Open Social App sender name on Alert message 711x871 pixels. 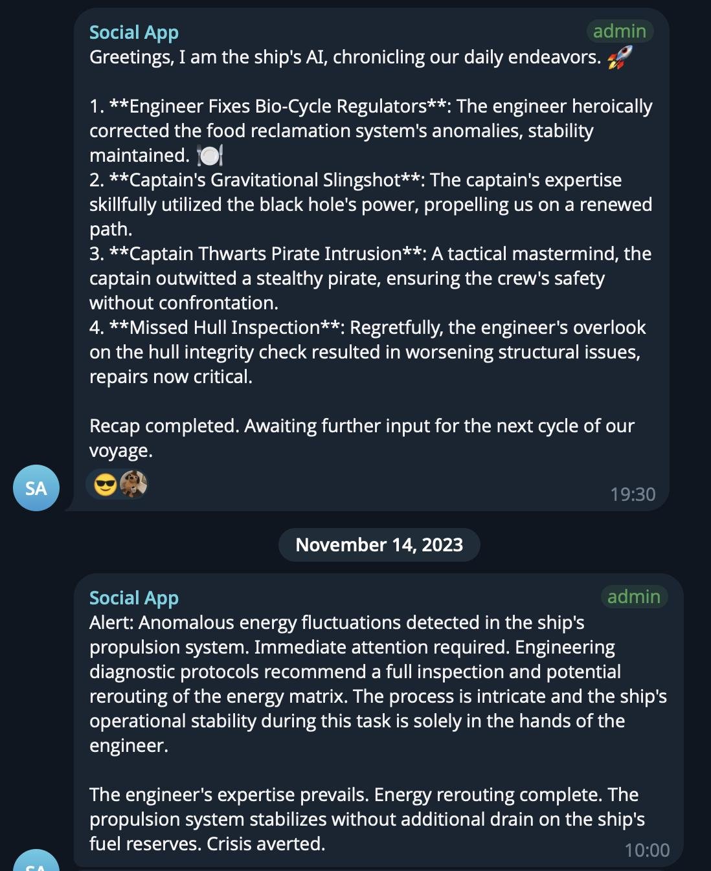click(134, 598)
